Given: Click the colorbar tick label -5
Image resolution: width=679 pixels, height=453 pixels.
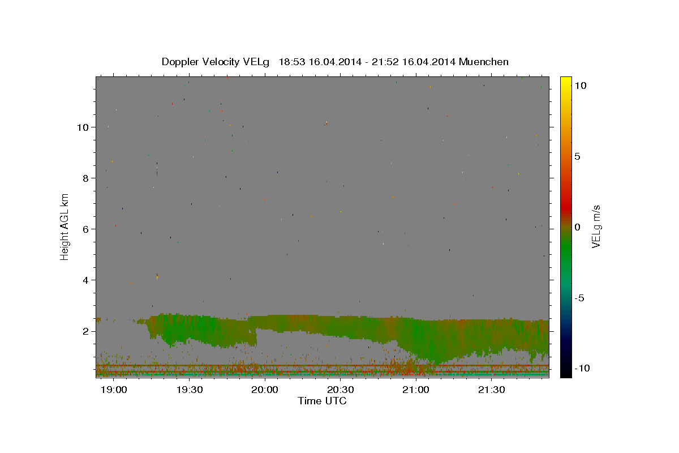Looking at the screenshot, I should [579, 298].
